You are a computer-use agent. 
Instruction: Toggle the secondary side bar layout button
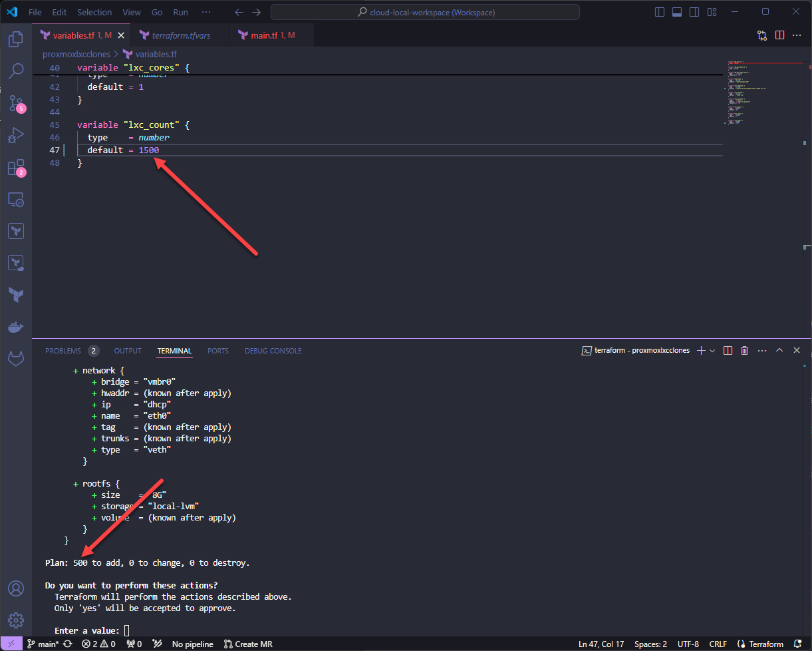694,12
